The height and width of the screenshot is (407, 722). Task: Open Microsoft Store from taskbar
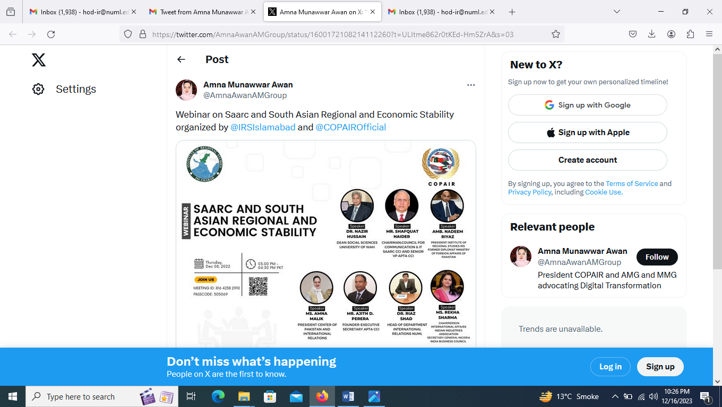coord(270,396)
